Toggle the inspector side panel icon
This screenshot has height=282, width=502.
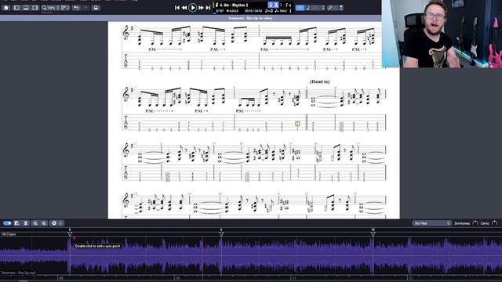[35, 8]
